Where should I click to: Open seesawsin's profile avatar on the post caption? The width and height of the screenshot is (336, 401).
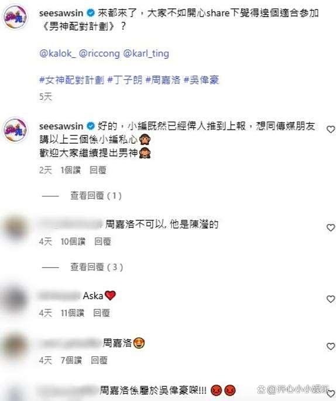tap(15, 18)
